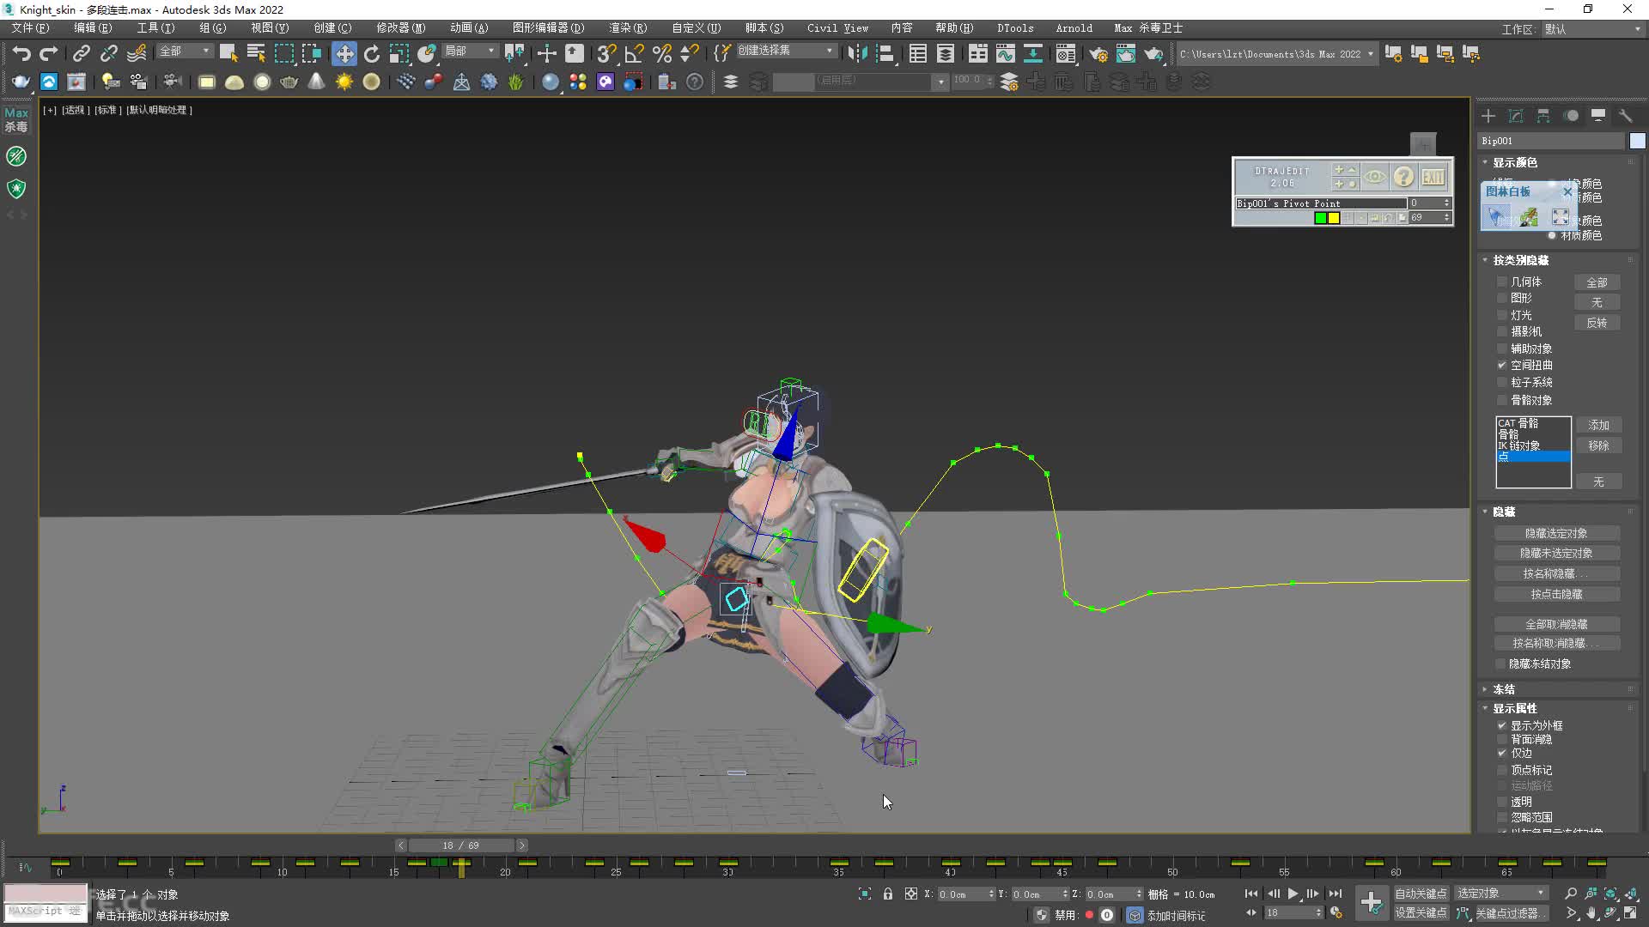Viewport: 1649px width, 927px height.
Task: Jump to the end frame
Action: click(1335, 894)
